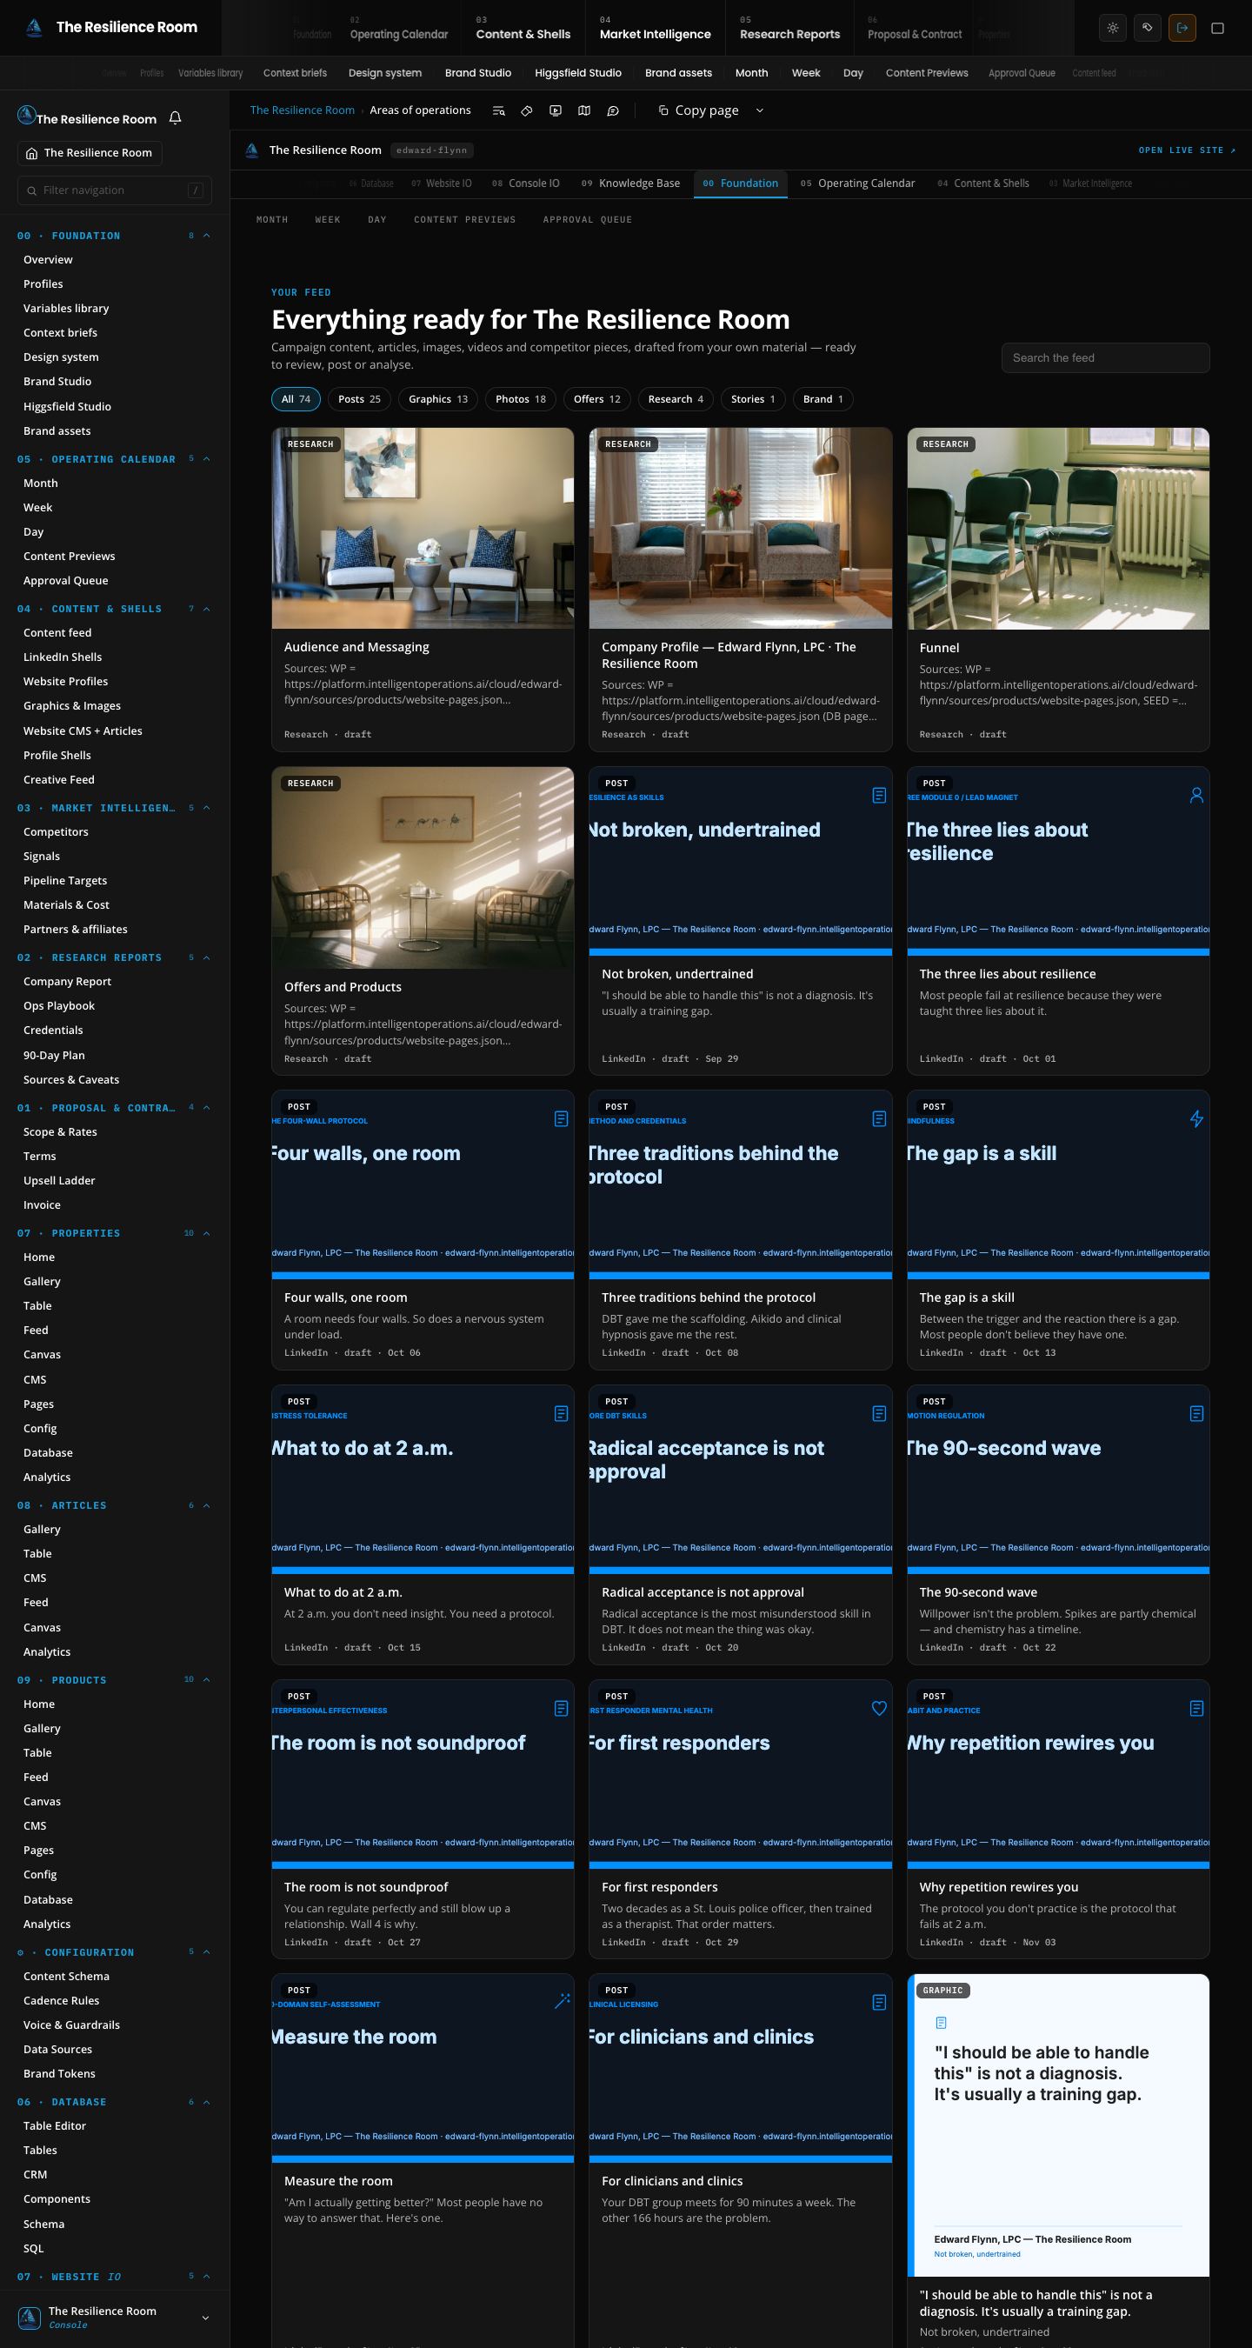Filter feed by Offers 12
Image resolution: width=1252 pixels, height=2348 pixels.
tap(596, 399)
